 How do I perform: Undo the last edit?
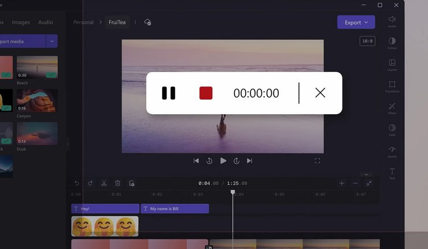pyautogui.click(x=77, y=183)
